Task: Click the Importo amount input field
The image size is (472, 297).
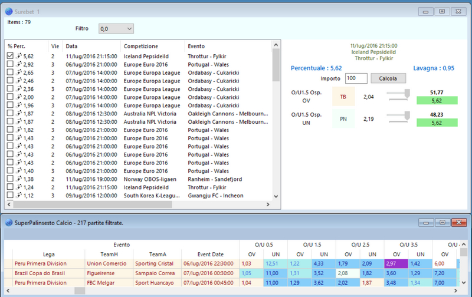Action: point(356,78)
